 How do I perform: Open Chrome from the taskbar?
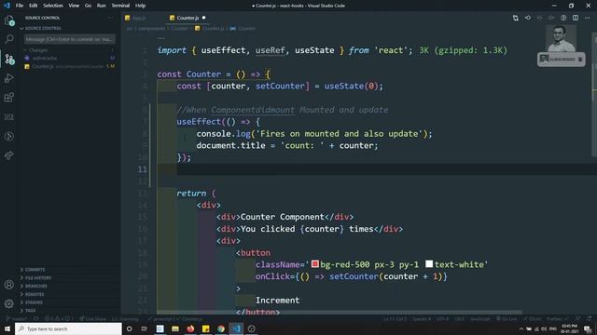pyautogui.click(x=221, y=328)
